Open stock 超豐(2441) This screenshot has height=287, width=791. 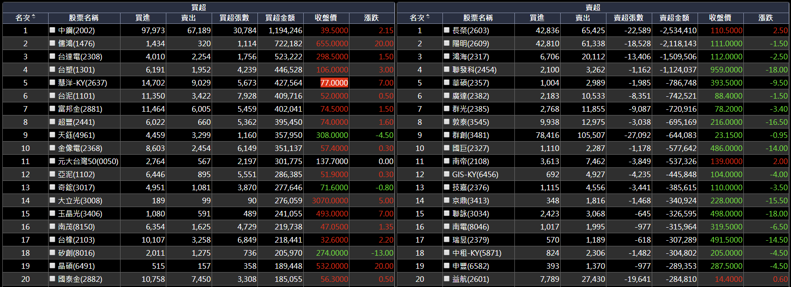[76, 122]
